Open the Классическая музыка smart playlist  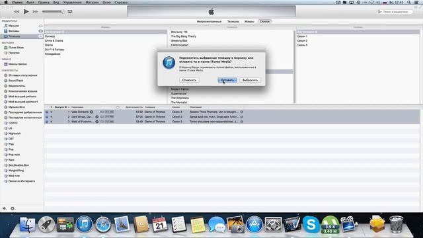(x=22, y=91)
